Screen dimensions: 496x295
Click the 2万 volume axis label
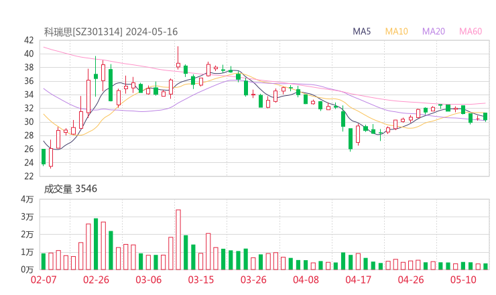27,235
